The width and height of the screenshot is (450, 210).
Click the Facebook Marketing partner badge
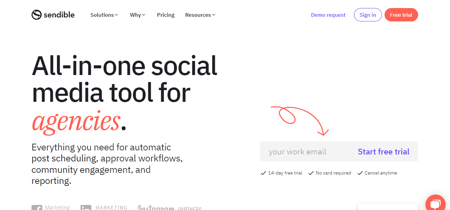coord(51,208)
